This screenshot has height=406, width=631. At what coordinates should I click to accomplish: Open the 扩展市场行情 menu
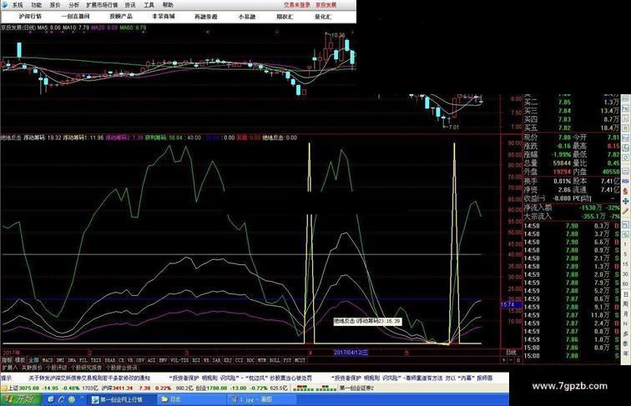(102, 5)
